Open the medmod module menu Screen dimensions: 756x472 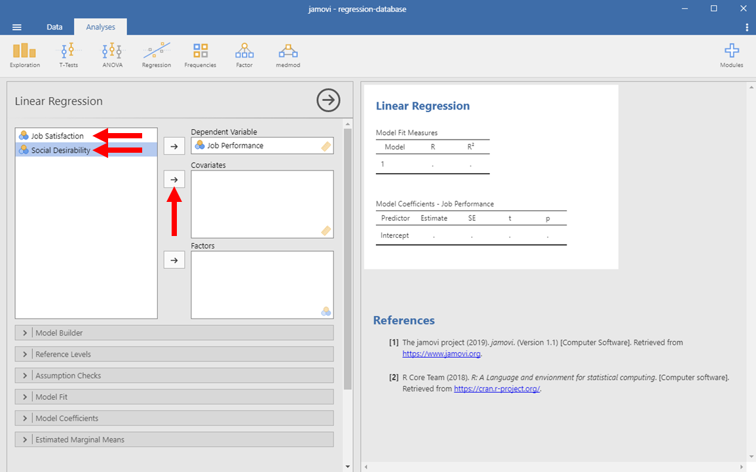tap(288, 55)
